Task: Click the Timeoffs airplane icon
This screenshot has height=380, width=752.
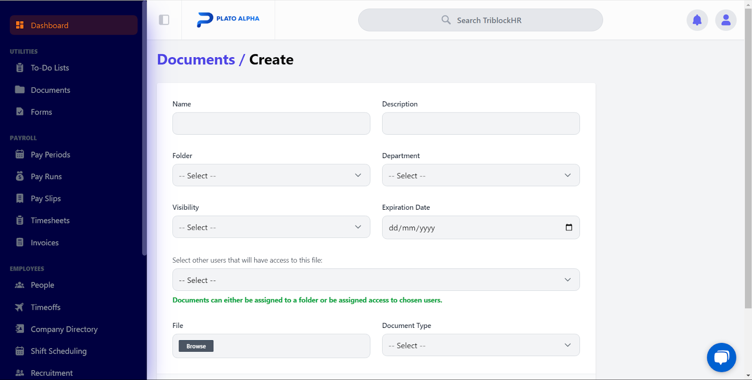Action: [x=20, y=307]
